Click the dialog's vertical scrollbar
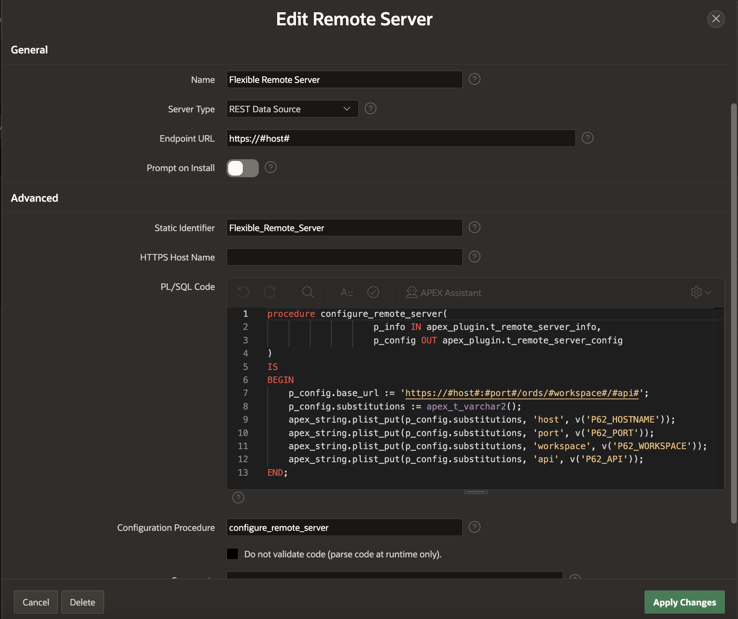 (734, 310)
